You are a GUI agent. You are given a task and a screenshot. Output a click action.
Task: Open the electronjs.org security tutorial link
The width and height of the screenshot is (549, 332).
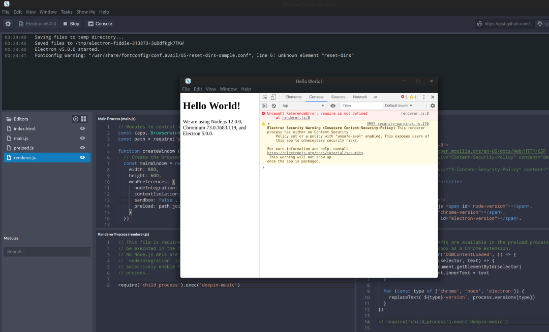pos(315,153)
